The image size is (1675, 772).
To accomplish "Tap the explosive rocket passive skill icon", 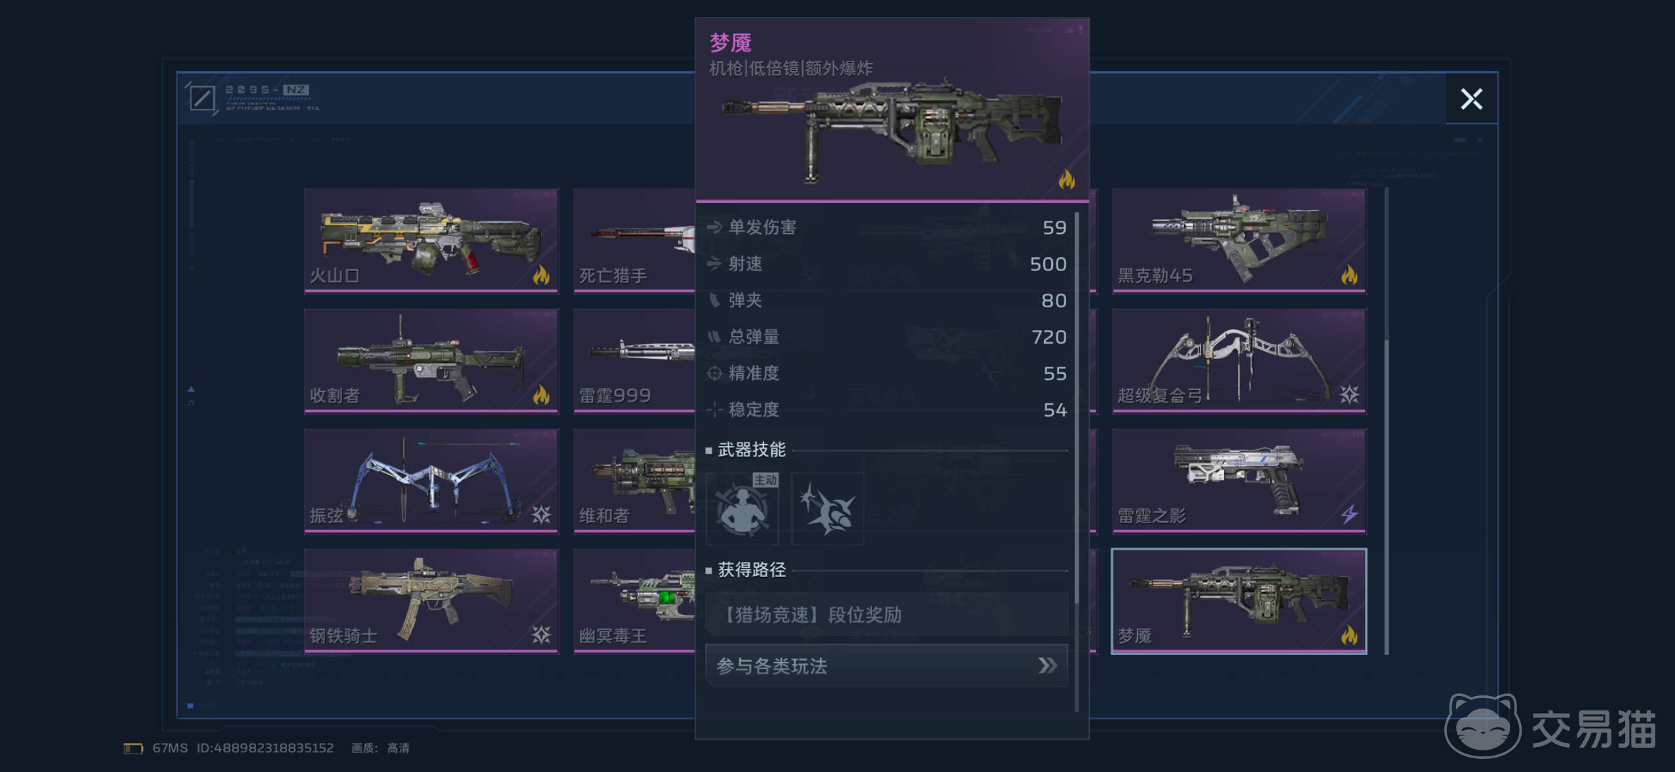I will click(827, 509).
